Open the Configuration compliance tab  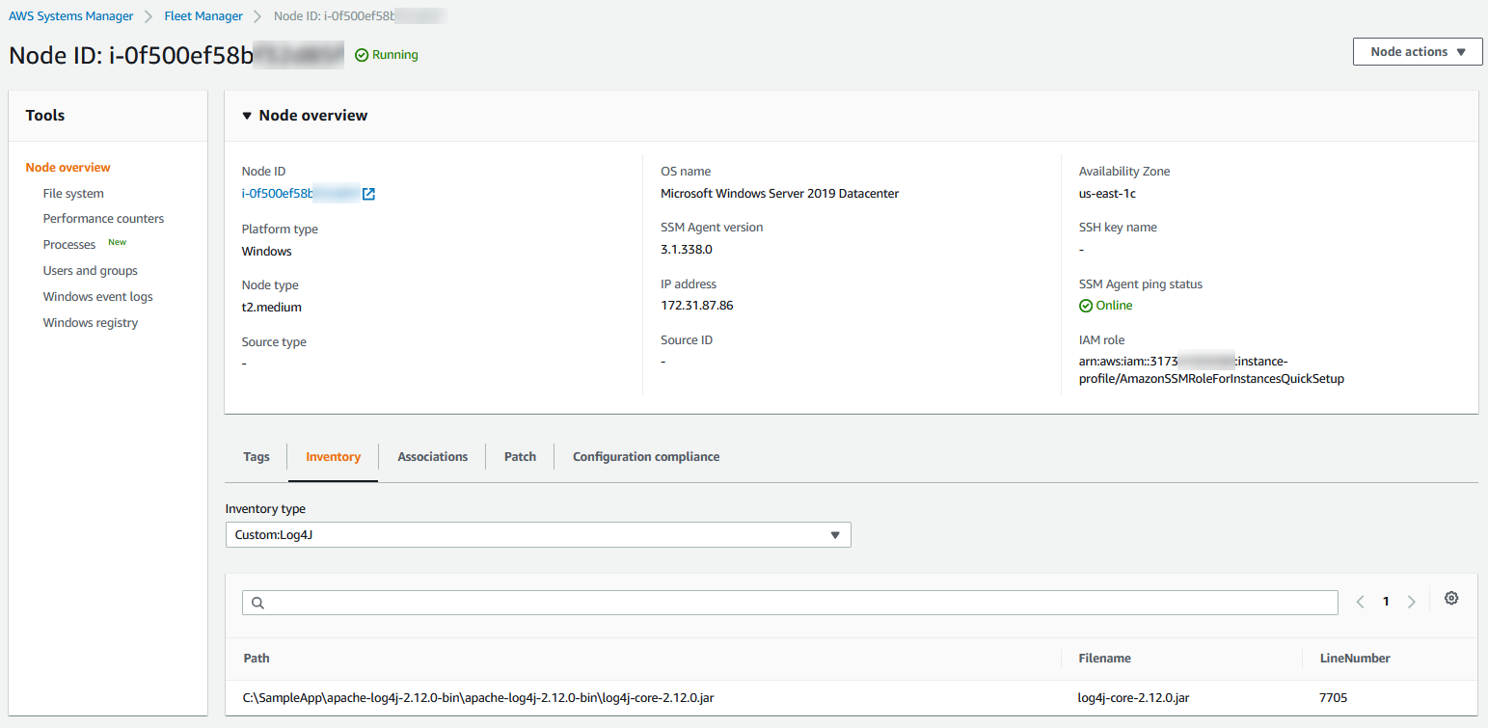pos(645,456)
